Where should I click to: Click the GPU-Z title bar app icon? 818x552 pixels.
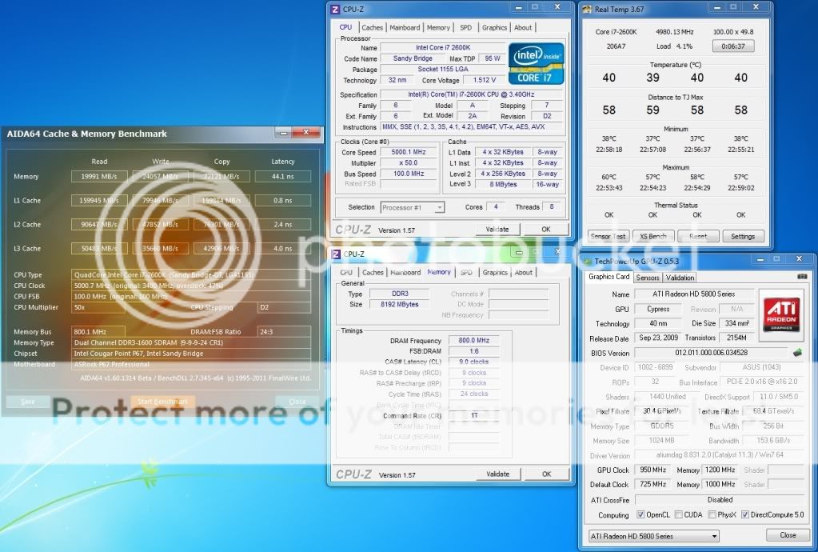[588, 261]
